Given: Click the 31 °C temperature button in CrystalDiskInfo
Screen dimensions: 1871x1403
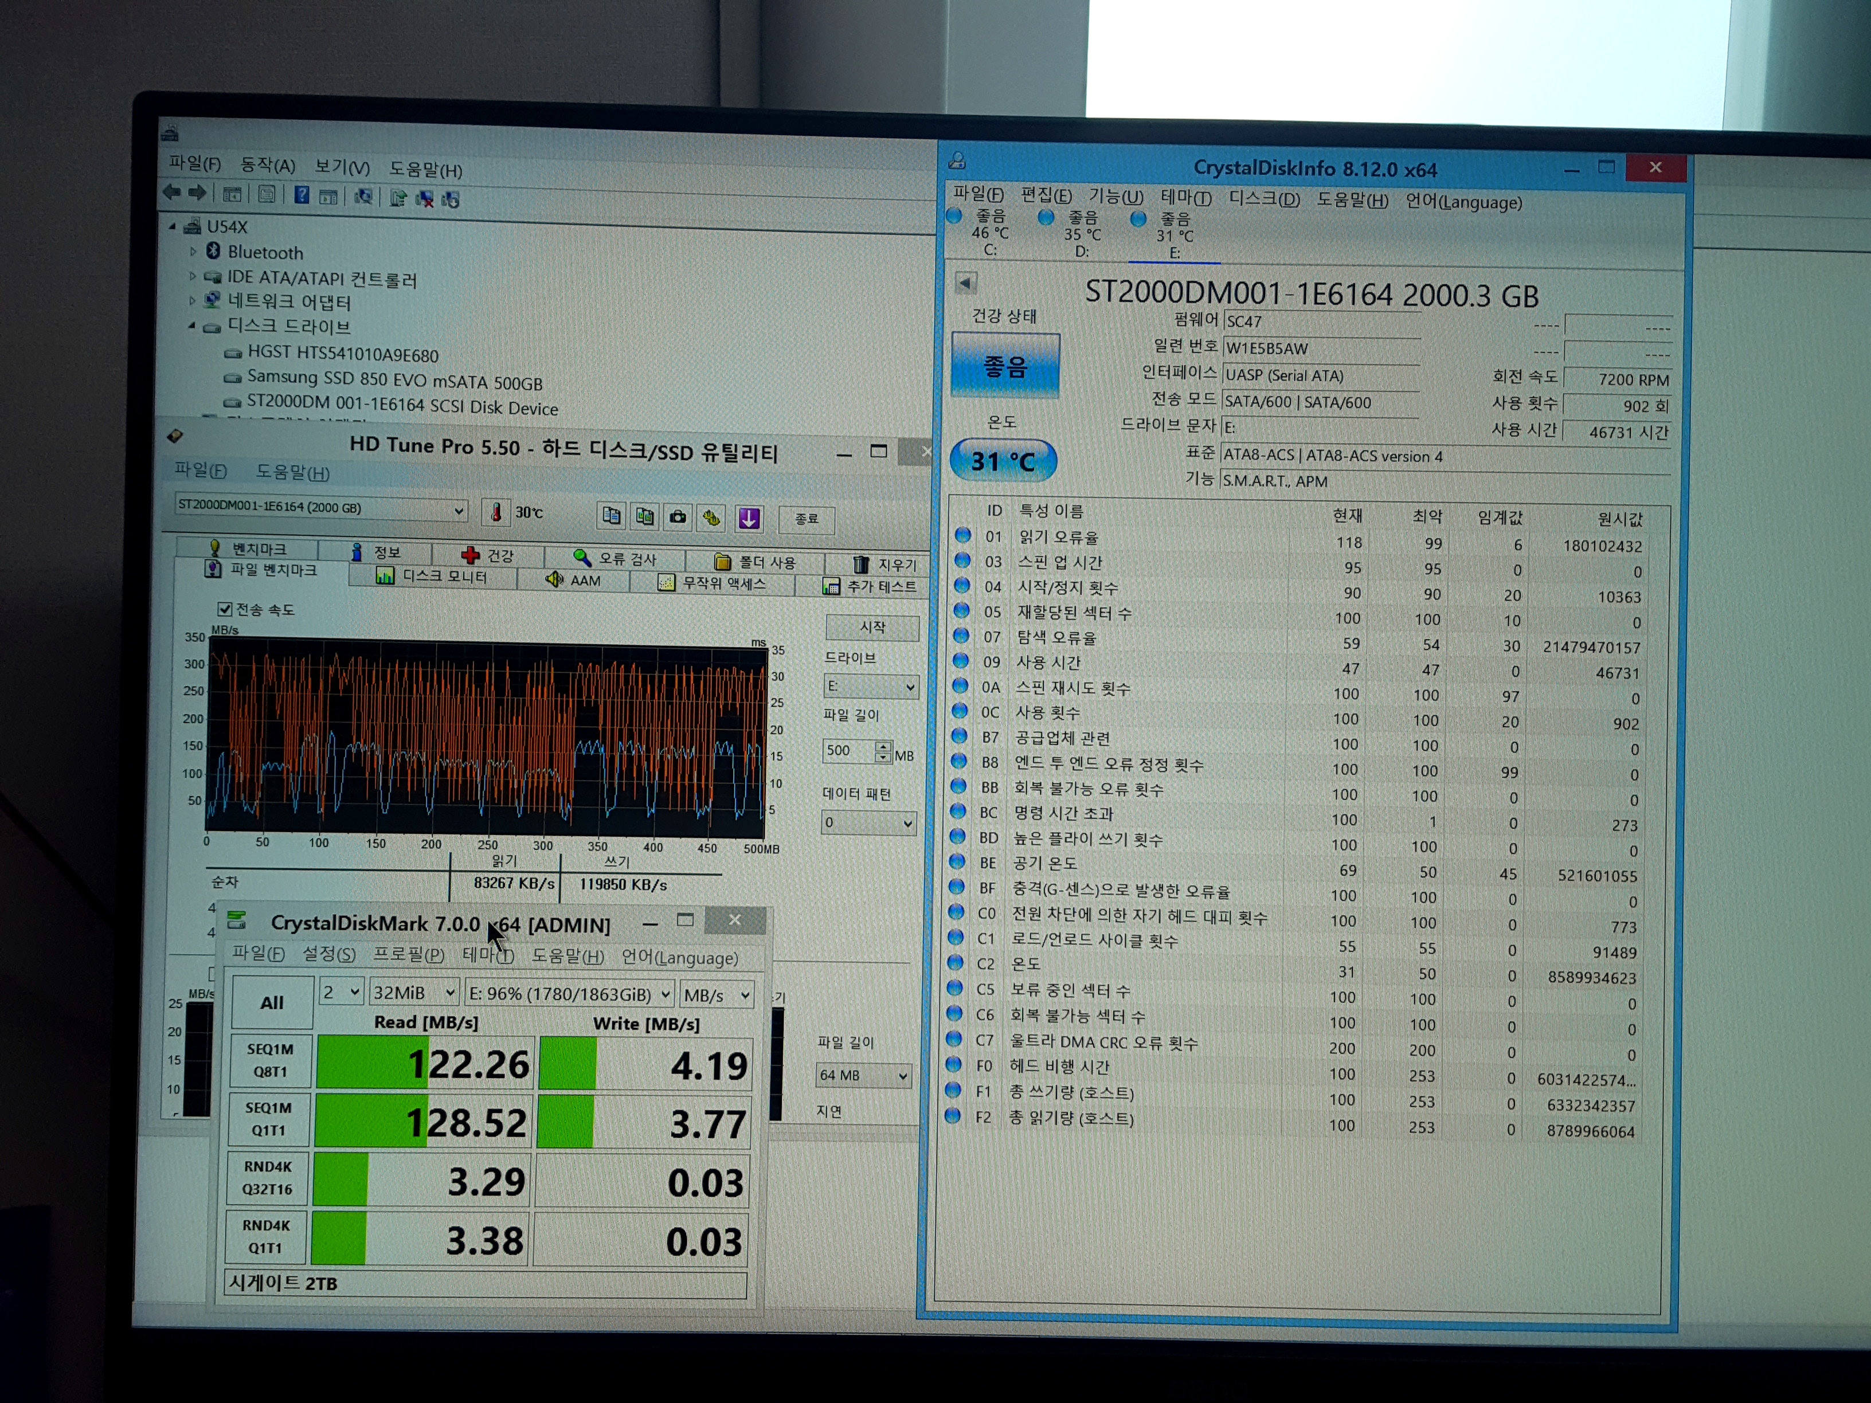Looking at the screenshot, I should pyautogui.click(x=1003, y=461).
